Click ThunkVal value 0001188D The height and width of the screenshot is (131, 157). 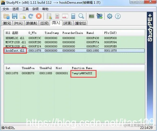(x=46, y=73)
